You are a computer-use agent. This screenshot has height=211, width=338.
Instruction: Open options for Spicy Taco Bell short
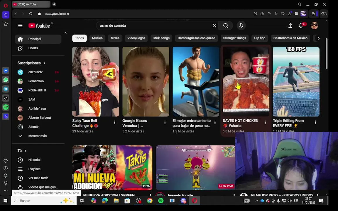(115, 122)
